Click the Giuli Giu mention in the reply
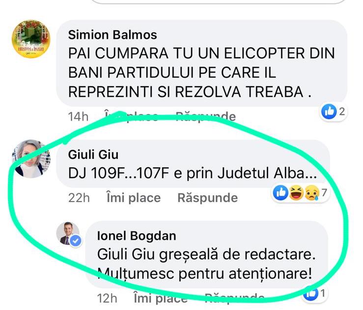This screenshot has width=363, height=310. click(126, 255)
